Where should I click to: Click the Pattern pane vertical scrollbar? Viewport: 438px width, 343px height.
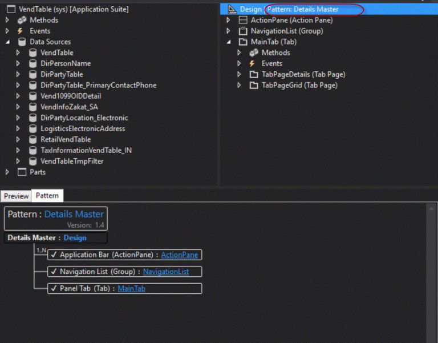tap(431, 273)
